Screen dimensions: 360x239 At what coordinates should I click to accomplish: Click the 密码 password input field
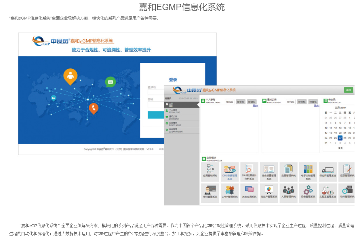tap(156, 104)
